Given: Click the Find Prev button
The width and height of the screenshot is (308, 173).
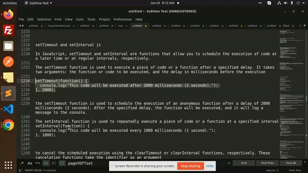Looking at the screenshot, I should [268, 163].
